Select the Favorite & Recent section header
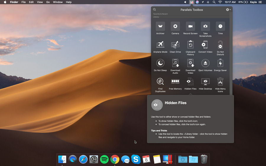Image resolution: width=266 pixels, height=166 pixels. pos(160,14)
